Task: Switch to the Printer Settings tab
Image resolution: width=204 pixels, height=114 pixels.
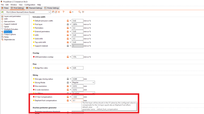Action: coord(52,8)
